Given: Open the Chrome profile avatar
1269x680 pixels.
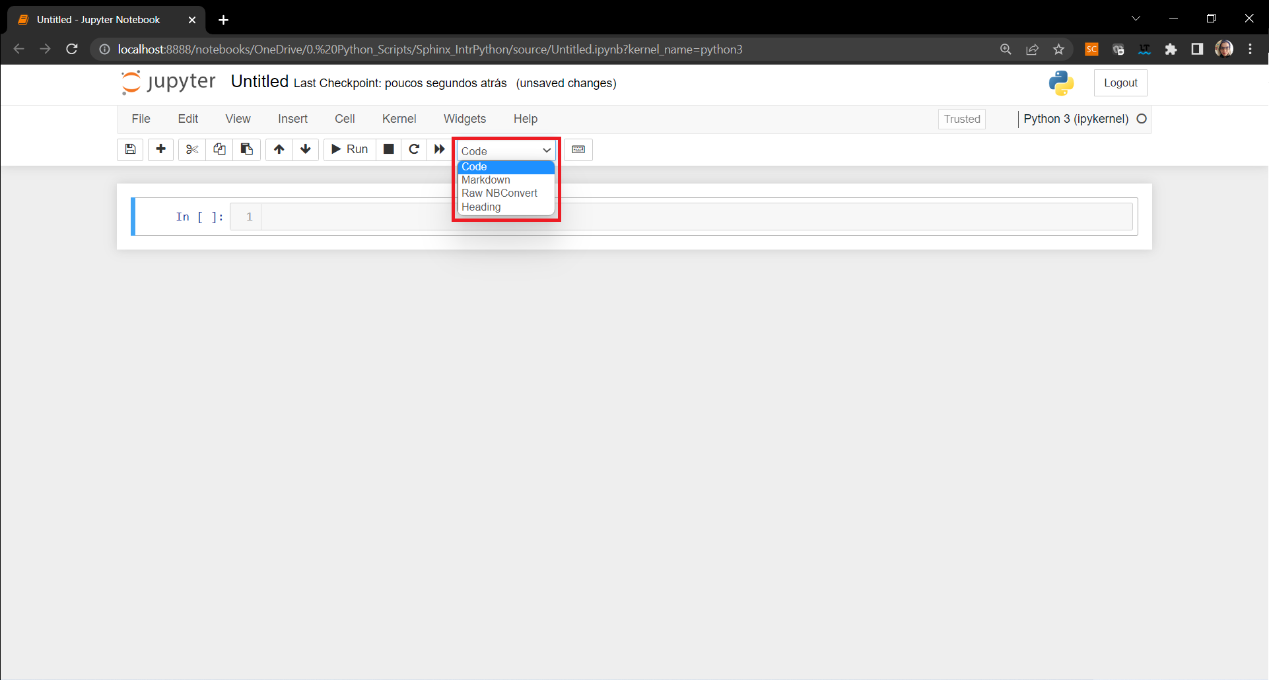Looking at the screenshot, I should 1224,49.
